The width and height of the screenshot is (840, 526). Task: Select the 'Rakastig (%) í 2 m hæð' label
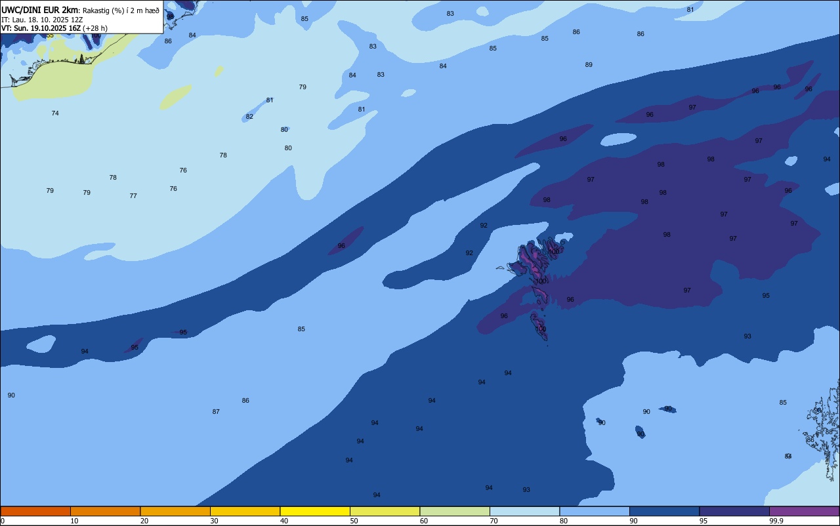point(121,10)
